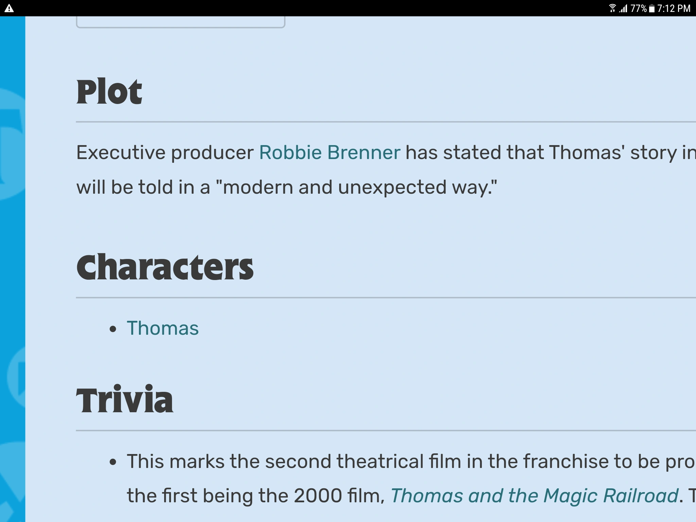Tap the Android status bar to expand notifications
Screen dimensions: 696x522
pyautogui.click(x=348, y=8)
